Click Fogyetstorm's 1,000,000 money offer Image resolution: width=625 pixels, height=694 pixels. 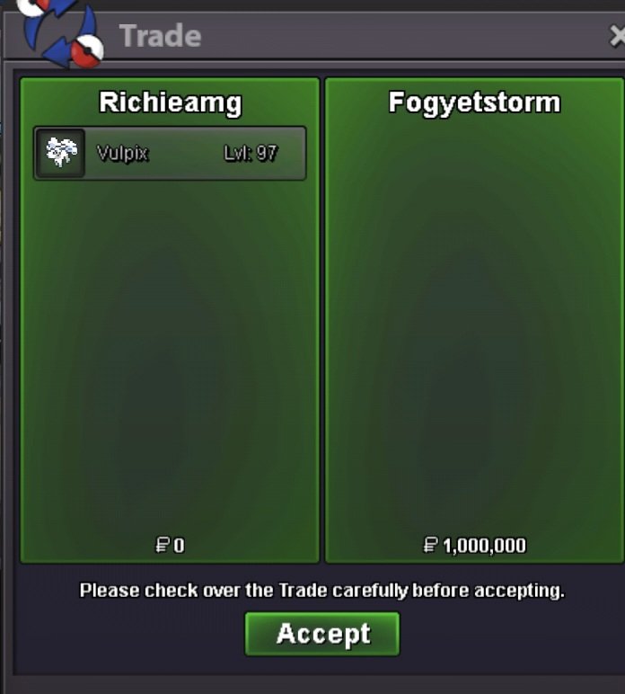click(474, 545)
